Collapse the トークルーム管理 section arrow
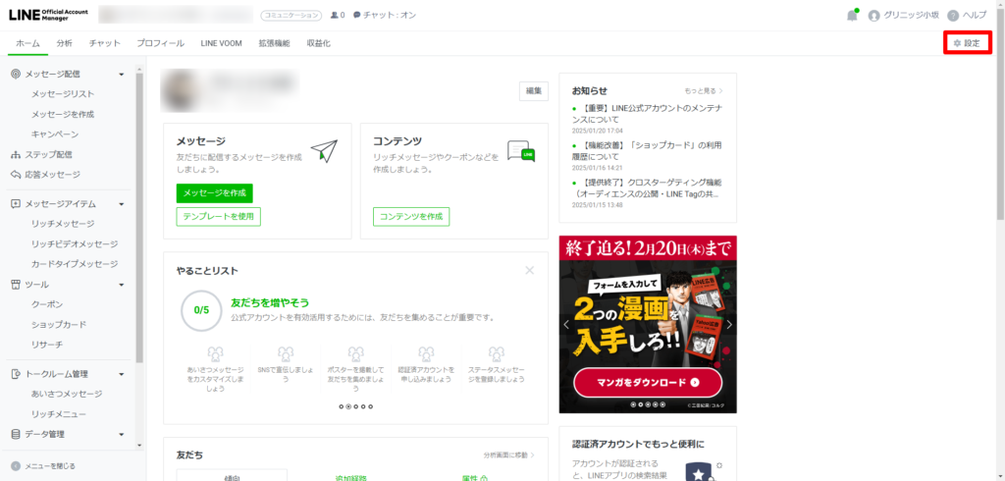The width and height of the screenshot is (1005, 481). (x=121, y=375)
